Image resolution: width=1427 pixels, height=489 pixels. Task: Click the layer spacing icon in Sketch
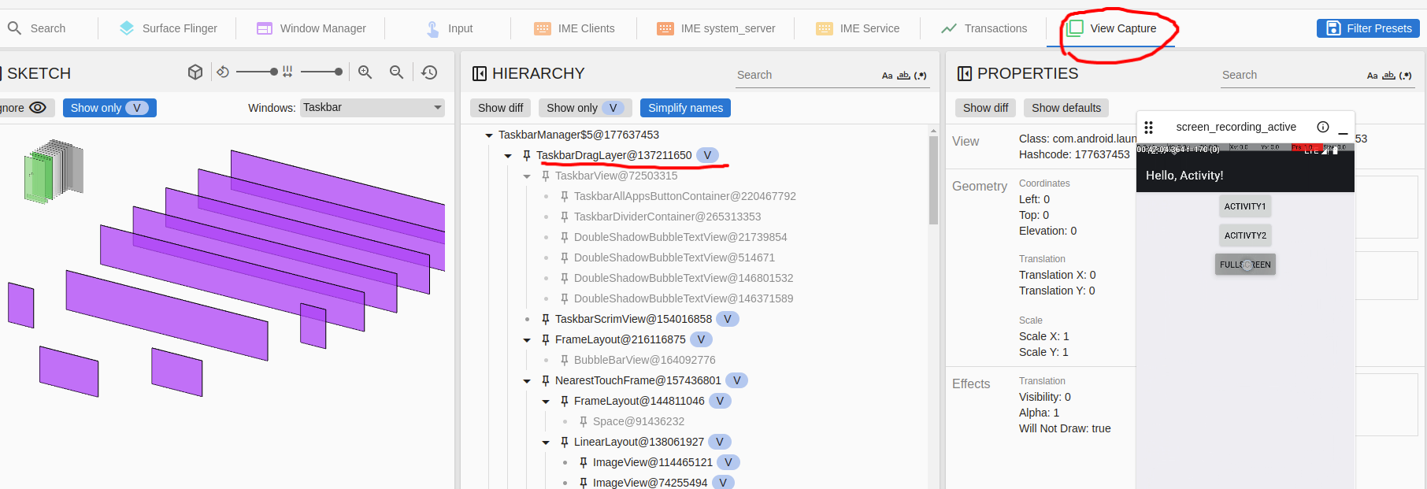pos(287,72)
